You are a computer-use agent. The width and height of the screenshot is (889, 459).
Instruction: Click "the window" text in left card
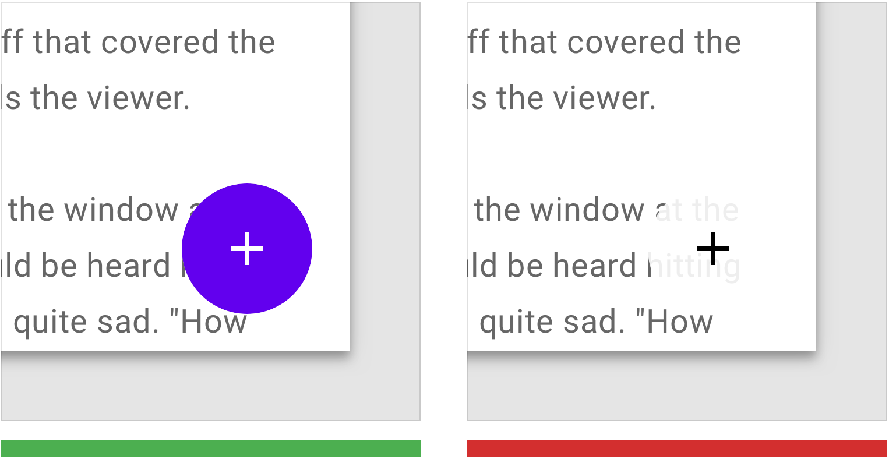[93, 210]
